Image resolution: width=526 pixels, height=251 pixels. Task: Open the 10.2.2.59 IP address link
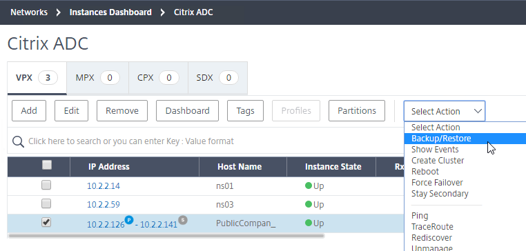coord(104,204)
